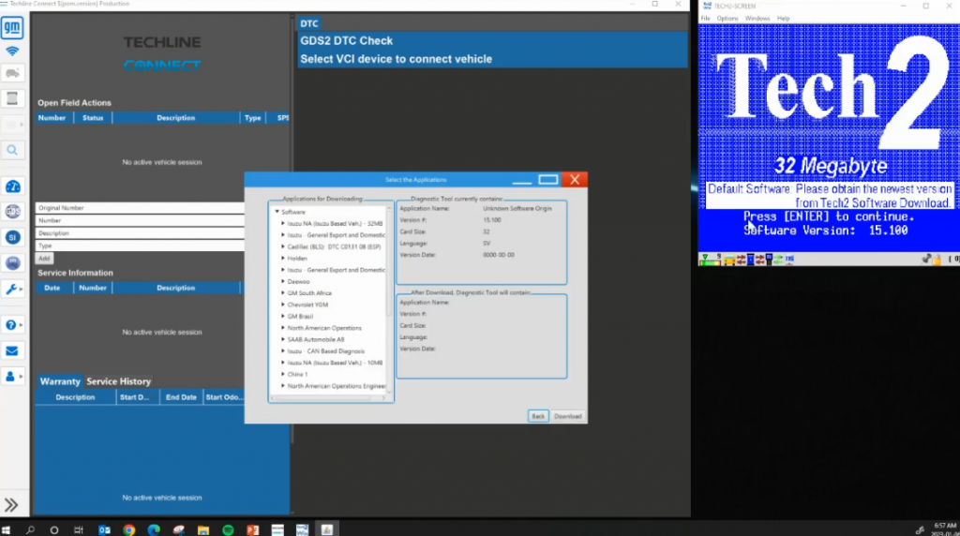Click the lock icon in TECH2-SCREEN status bar
The height and width of the screenshot is (536, 960).
[937, 260]
